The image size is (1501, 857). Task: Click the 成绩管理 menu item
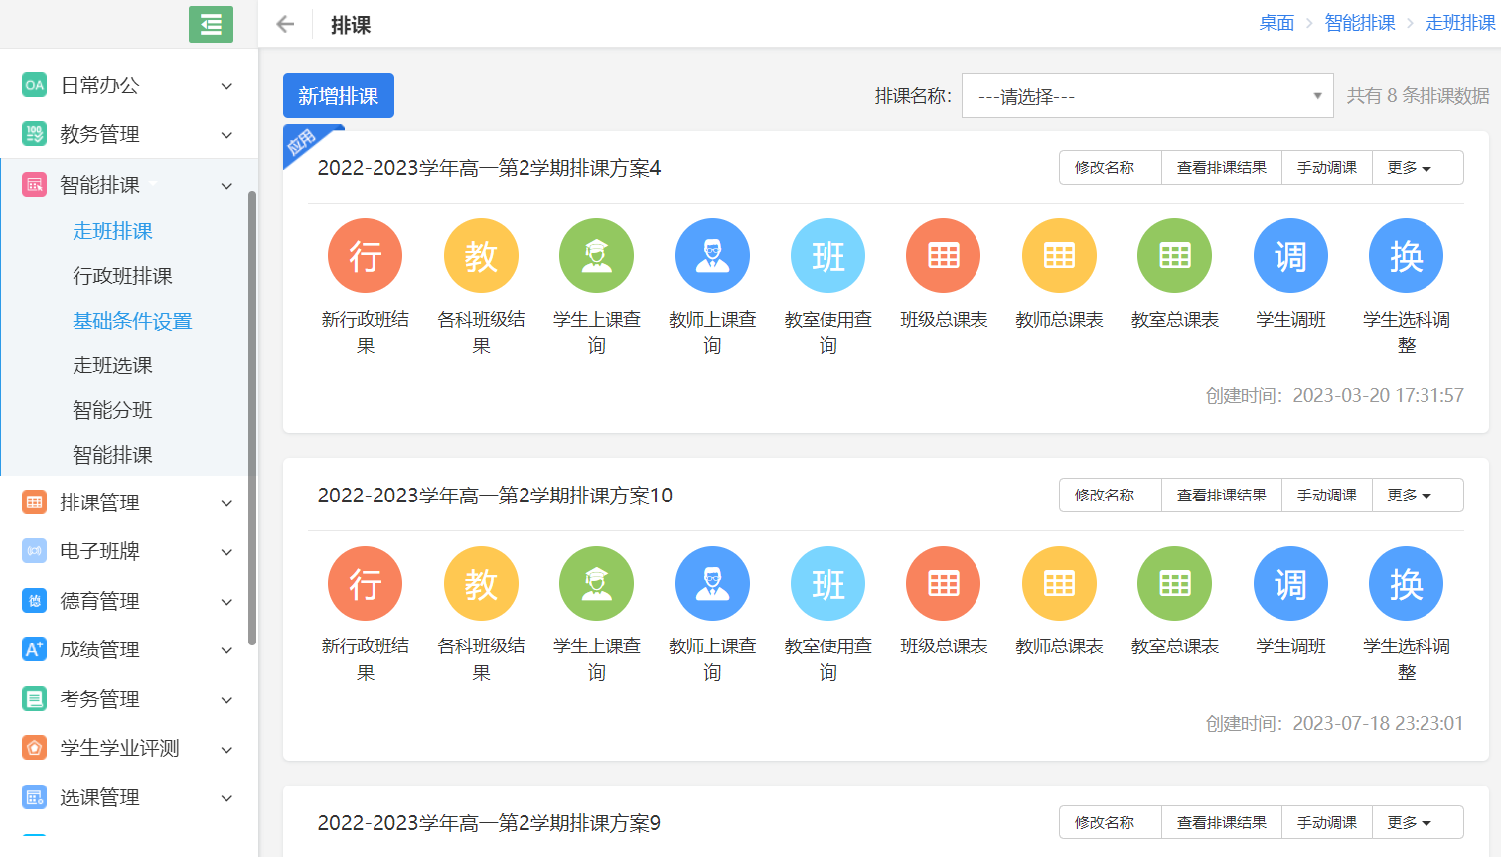(129, 649)
